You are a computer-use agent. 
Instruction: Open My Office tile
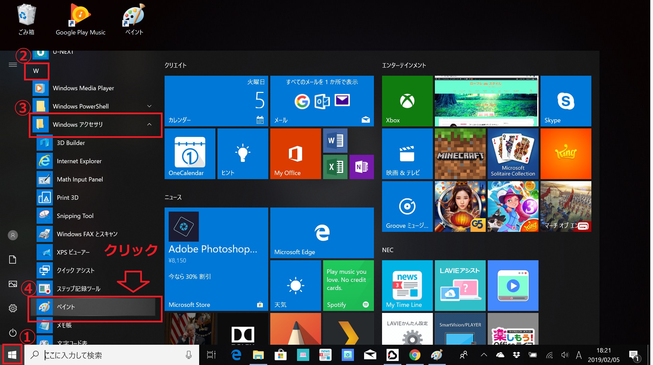296,154
